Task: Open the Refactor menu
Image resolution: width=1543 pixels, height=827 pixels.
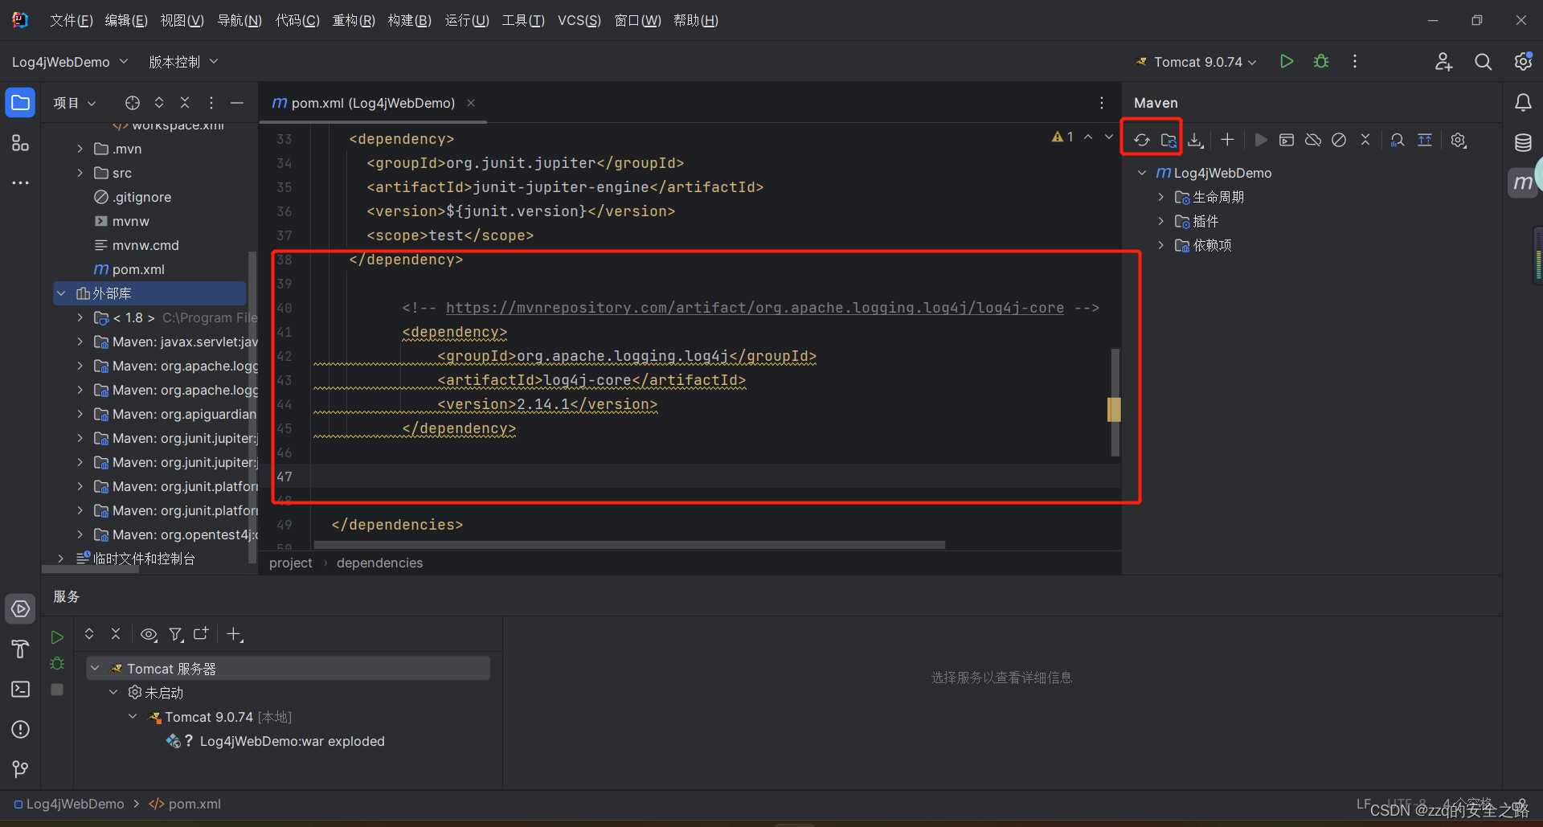Action: point(354,20)
